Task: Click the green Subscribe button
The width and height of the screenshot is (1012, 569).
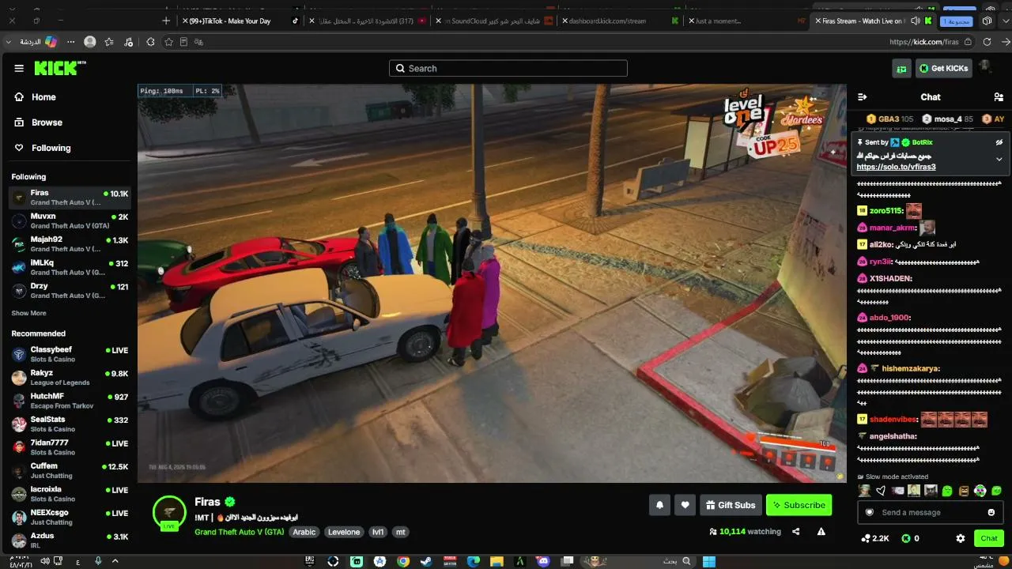Action: point(799,505)
